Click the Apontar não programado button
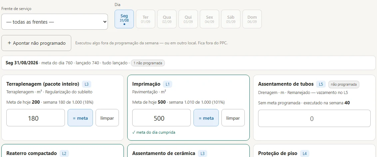 (x=36, y=43)
